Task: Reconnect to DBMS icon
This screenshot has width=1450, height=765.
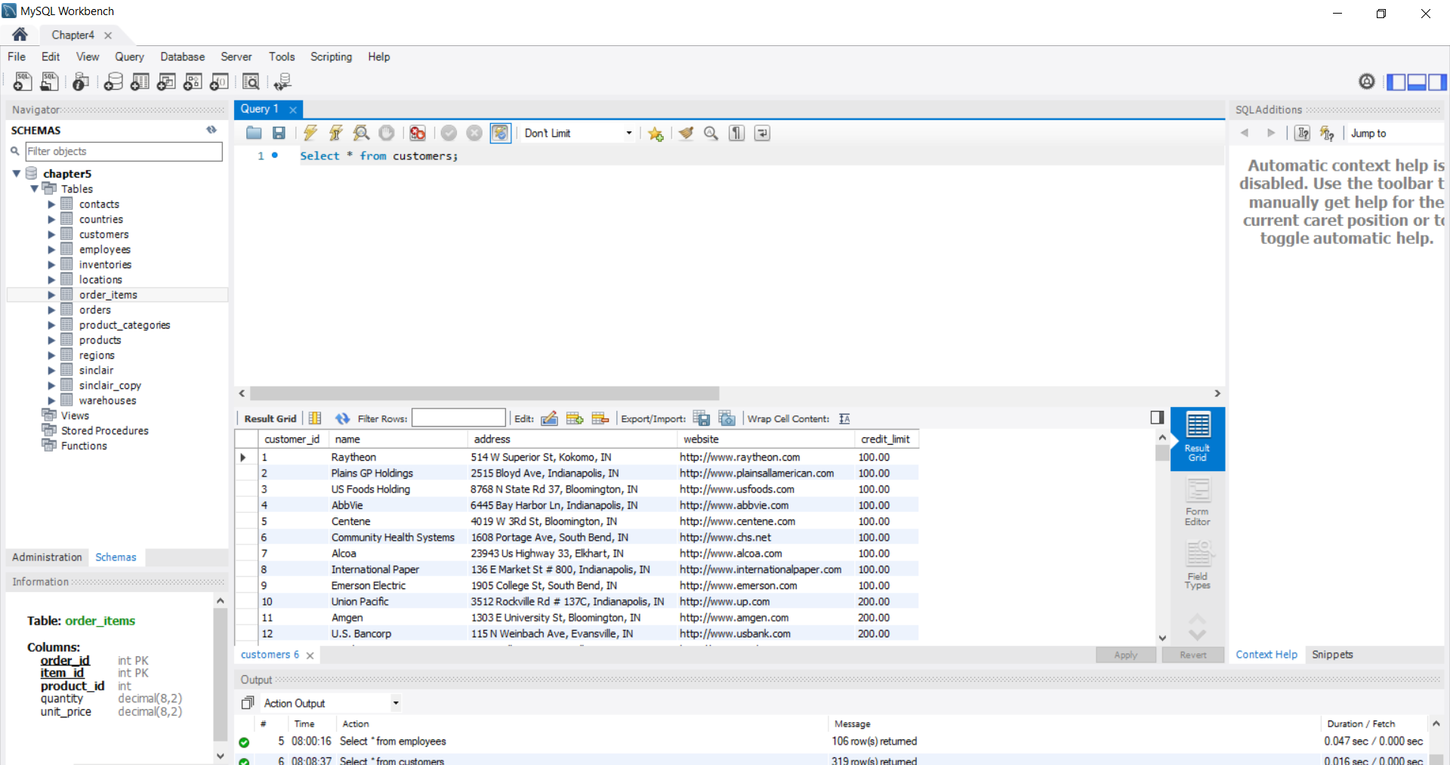Action: (283, 82)
